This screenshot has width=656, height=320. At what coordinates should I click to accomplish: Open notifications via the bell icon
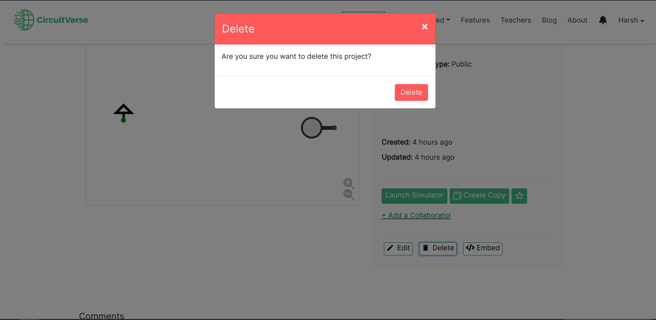[x=602, y=20]
